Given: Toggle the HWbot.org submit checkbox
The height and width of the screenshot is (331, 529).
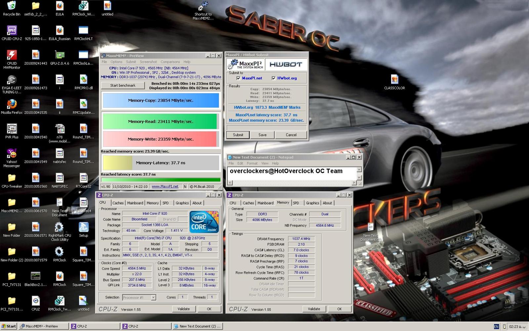Looking at the screenshot, I should click(x=273, y=78).
